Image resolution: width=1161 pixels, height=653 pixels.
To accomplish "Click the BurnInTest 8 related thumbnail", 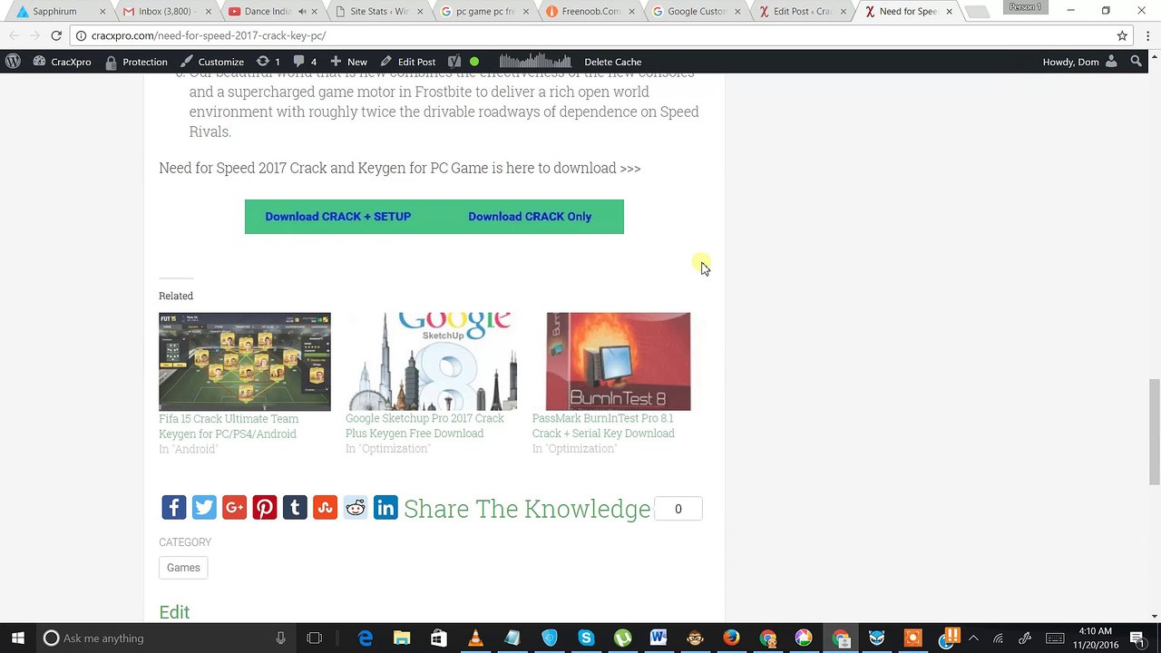I will pyautogui.click(x=619, y=362).
